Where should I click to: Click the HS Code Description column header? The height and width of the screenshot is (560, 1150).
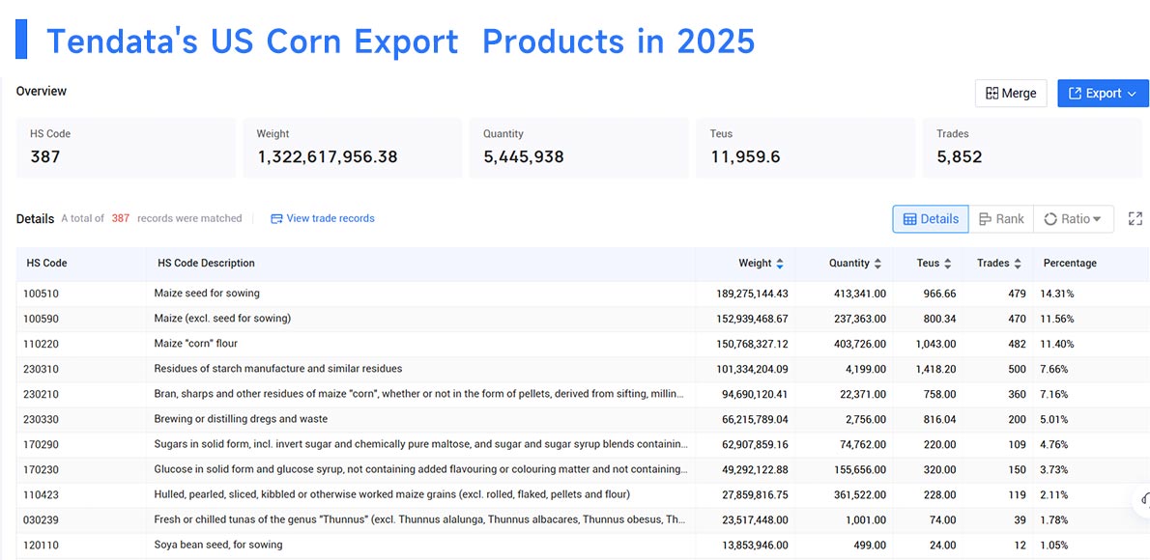point(206,264)
